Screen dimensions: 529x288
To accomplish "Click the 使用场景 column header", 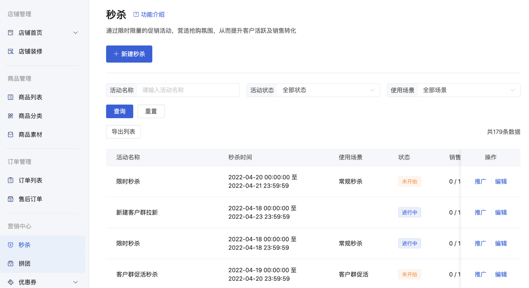I will 350,157.
